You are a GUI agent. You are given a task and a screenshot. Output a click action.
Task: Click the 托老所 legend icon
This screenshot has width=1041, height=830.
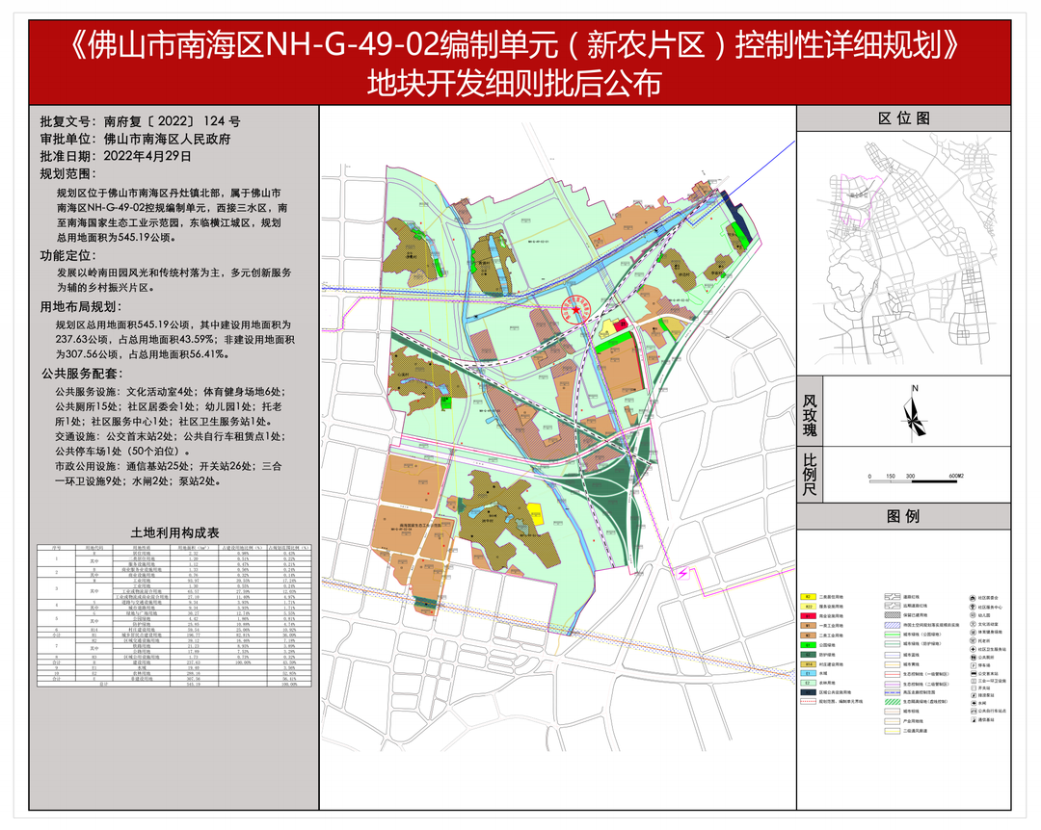point(973,641)
